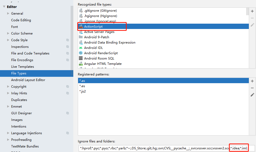This screenshot has height=152, width=256.
Task: Click the Android IDL green robot icon
Action: click(81, 48)
